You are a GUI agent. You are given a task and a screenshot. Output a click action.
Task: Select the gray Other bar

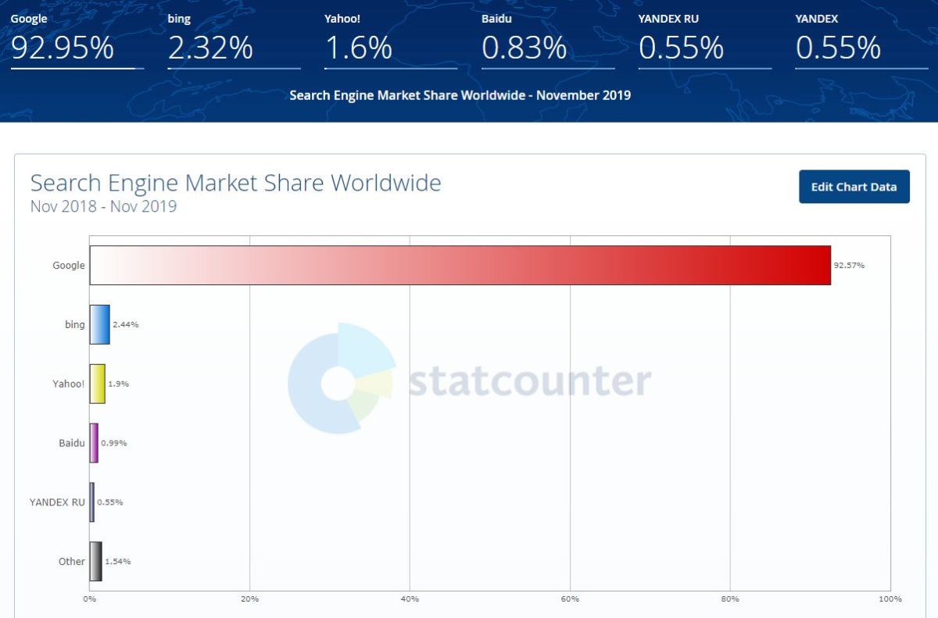[95, 561]
